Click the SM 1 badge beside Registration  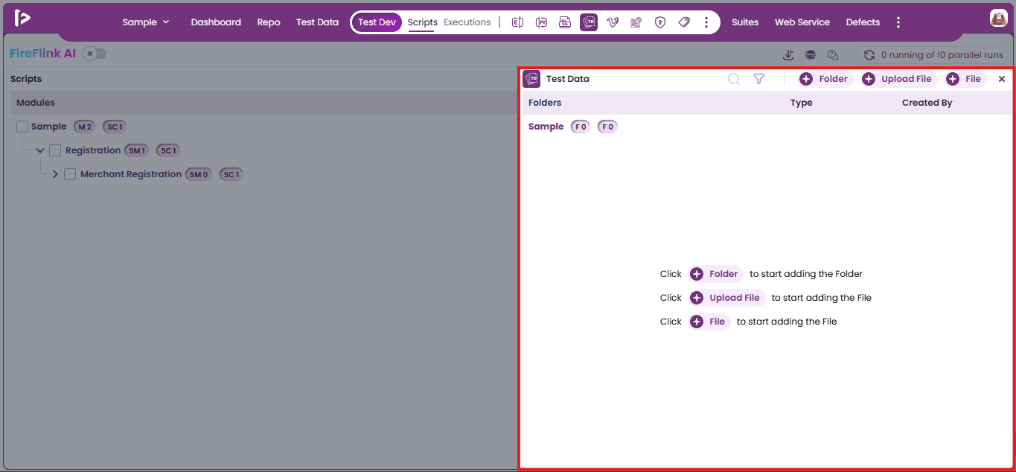pos(136,150)
